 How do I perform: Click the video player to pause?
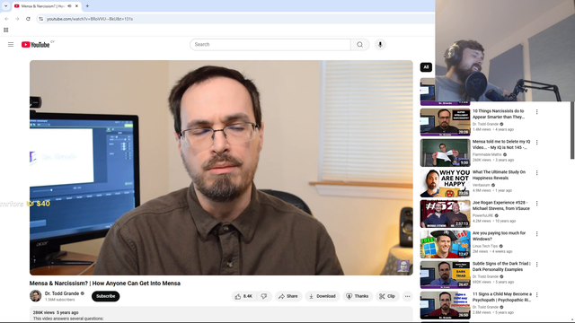[x=221, y=168]
